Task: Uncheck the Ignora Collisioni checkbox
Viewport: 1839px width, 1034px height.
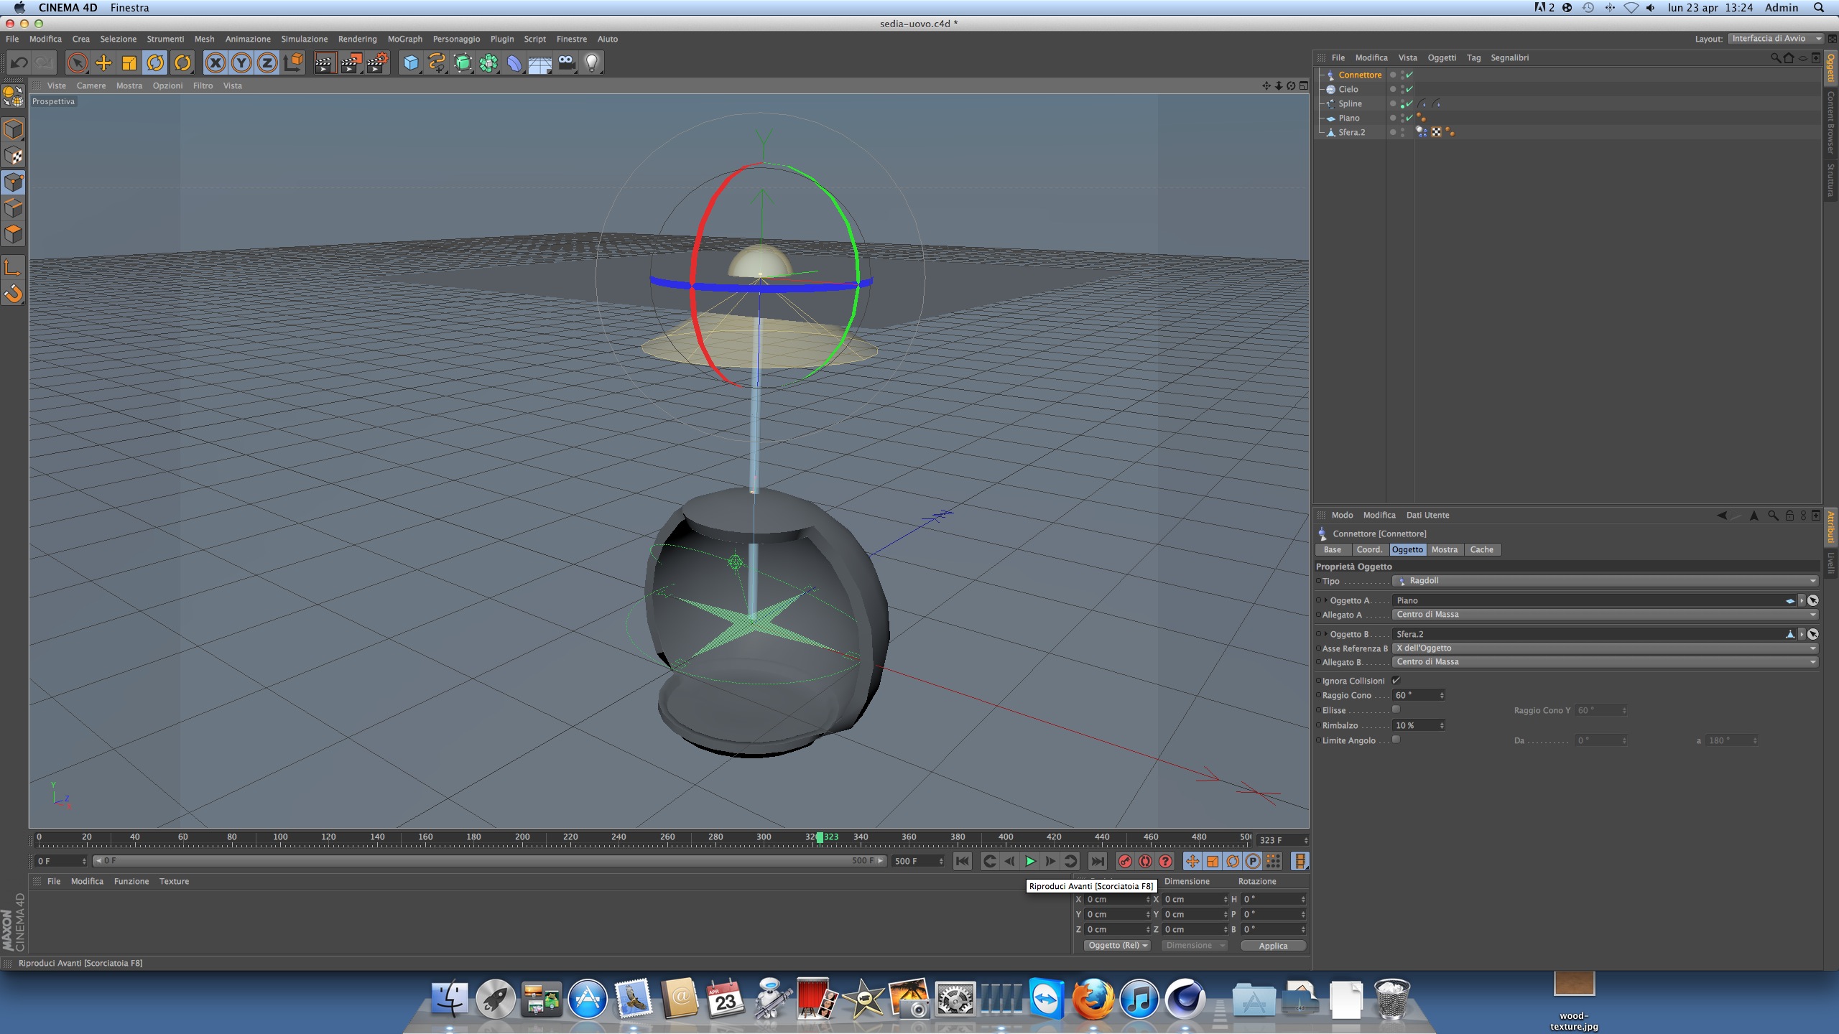Action: tap(1396, 680)
